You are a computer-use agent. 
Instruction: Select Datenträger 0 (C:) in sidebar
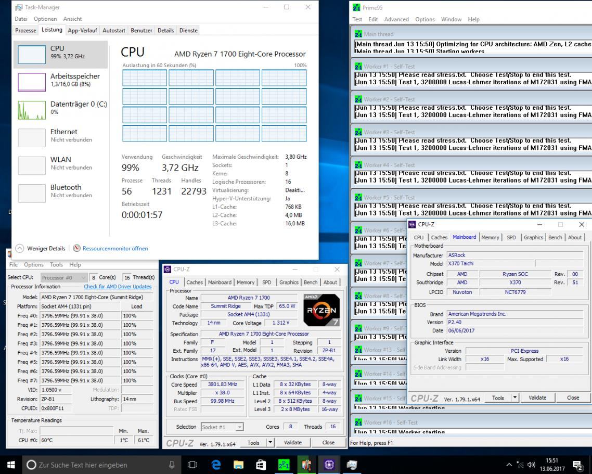[x=61, y=110]
